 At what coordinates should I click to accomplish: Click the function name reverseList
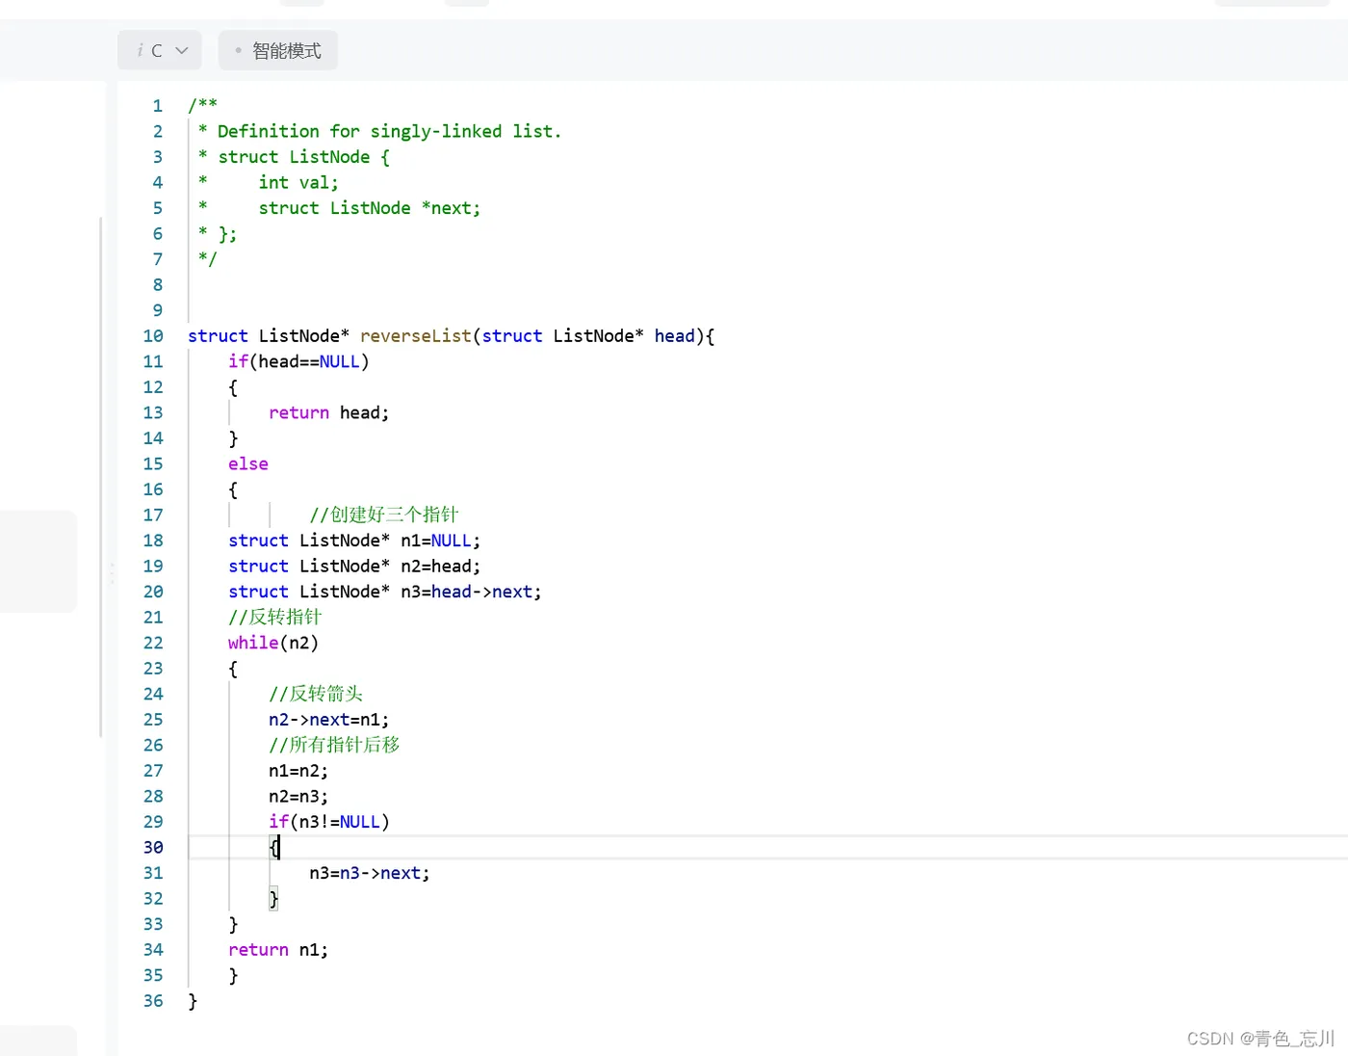coord(416,336)
